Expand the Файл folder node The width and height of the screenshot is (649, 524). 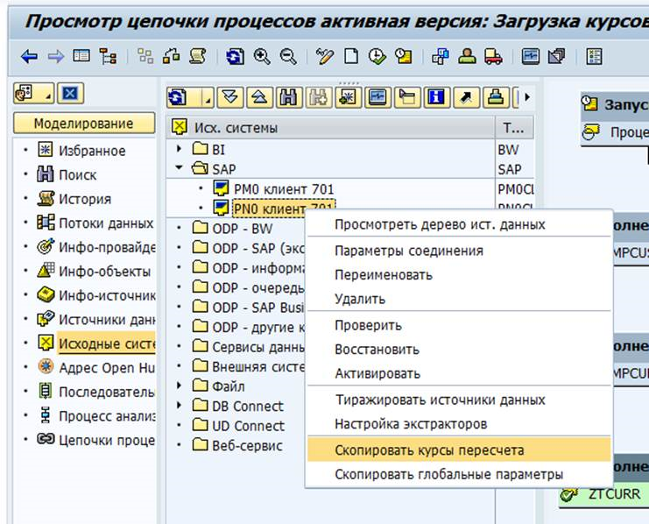(179, 386)
